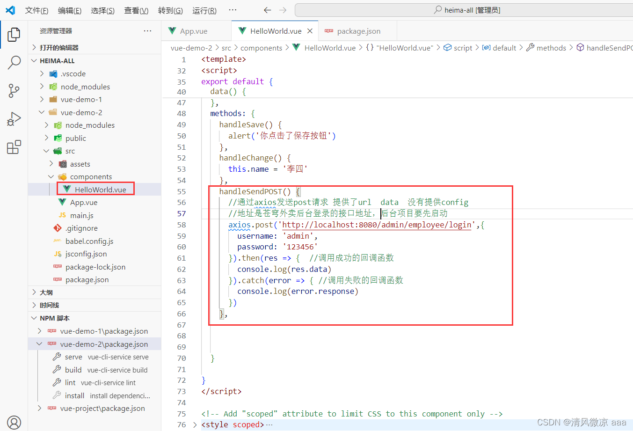Collapse the src folder
Screen dimensions: 633x431
(95, 151)
